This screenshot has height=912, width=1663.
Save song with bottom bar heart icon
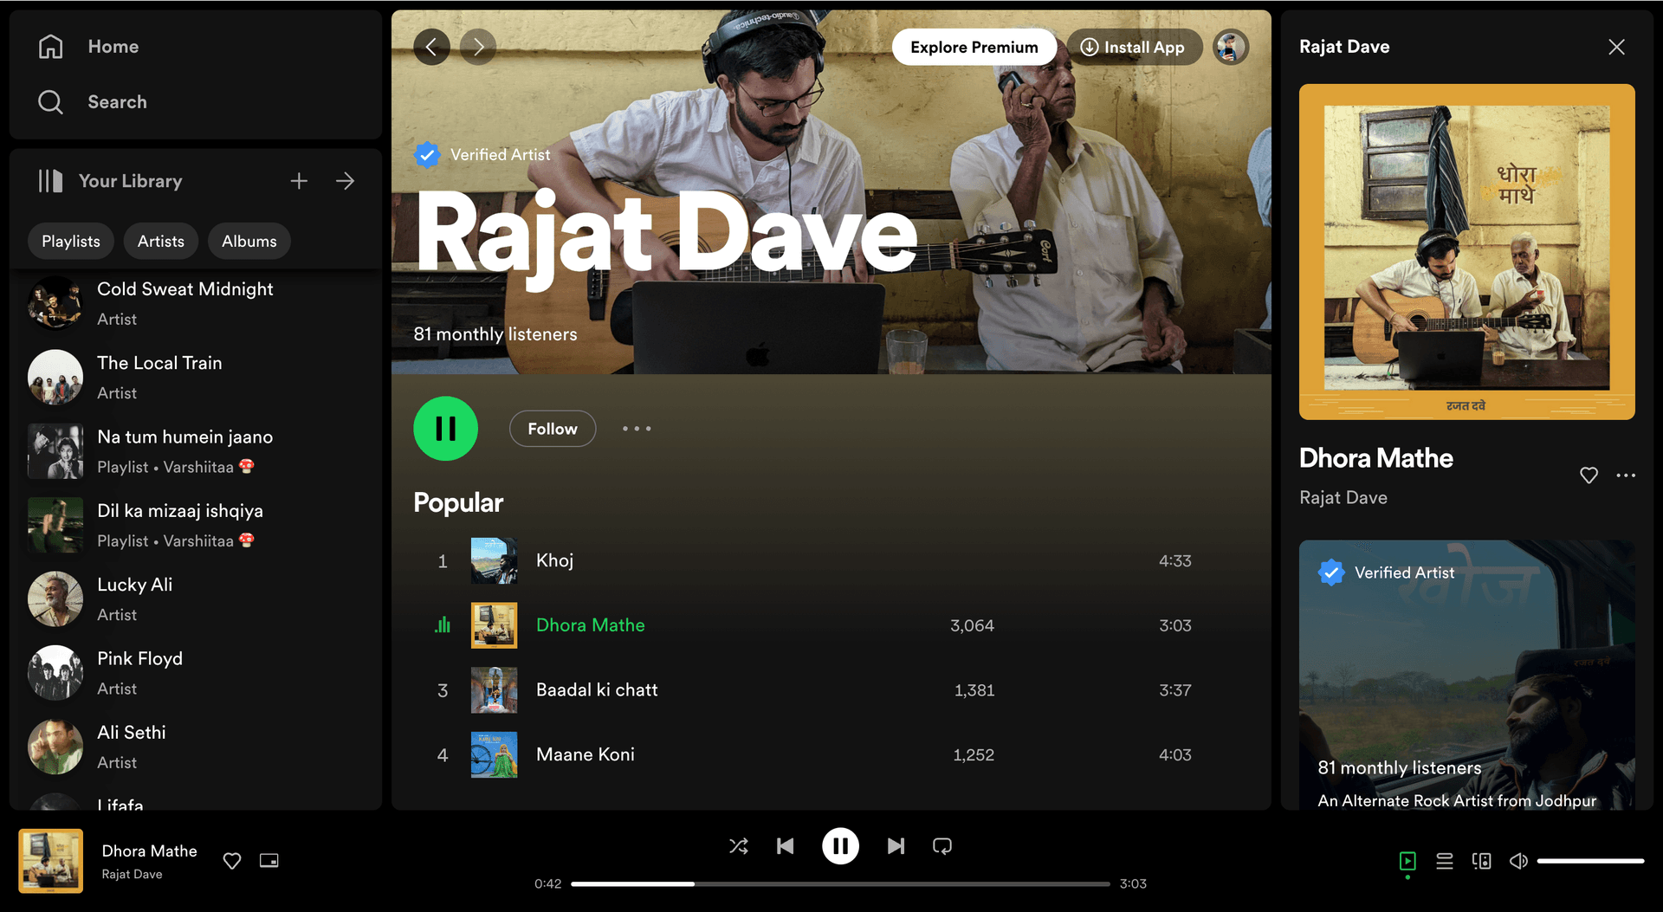(232, 861)
